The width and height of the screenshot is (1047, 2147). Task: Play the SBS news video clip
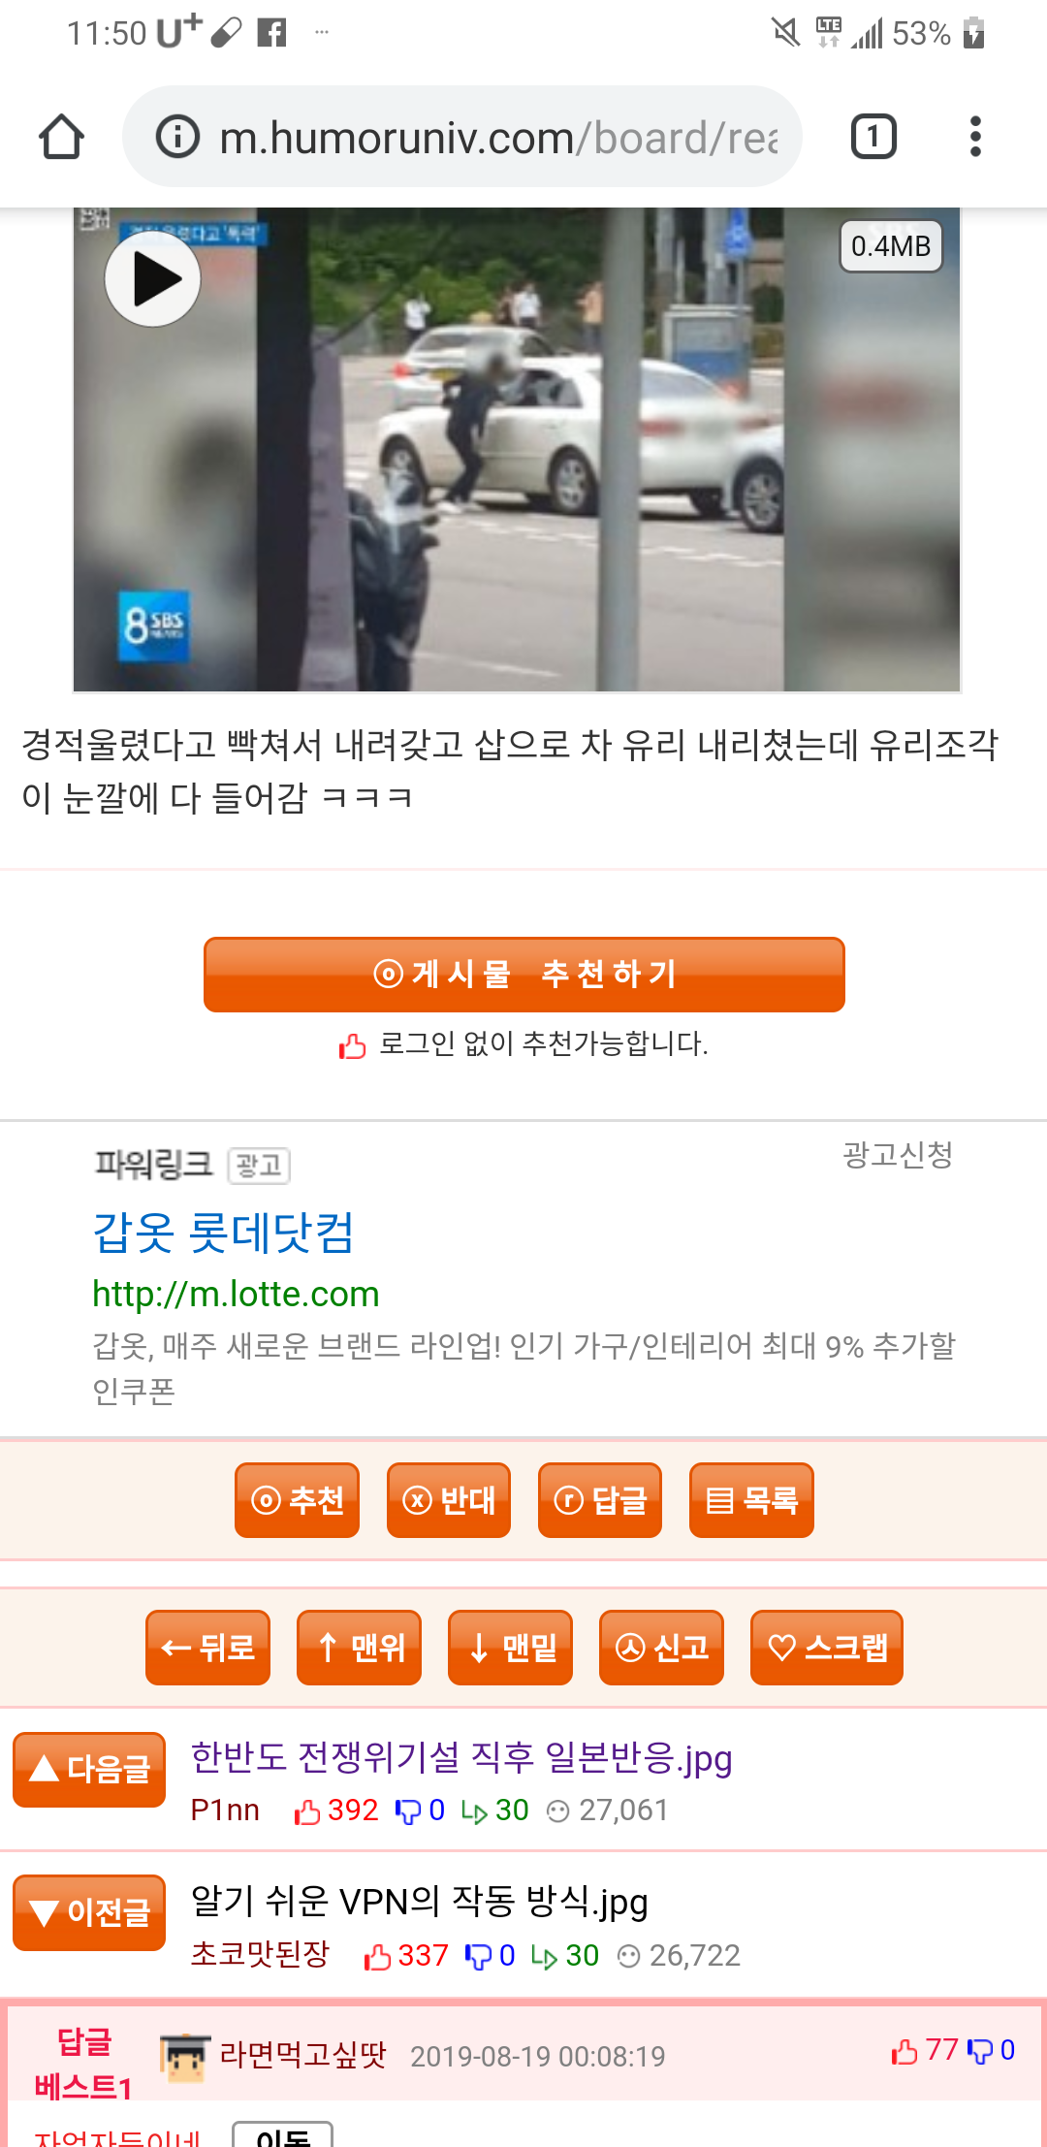point(152,279)
